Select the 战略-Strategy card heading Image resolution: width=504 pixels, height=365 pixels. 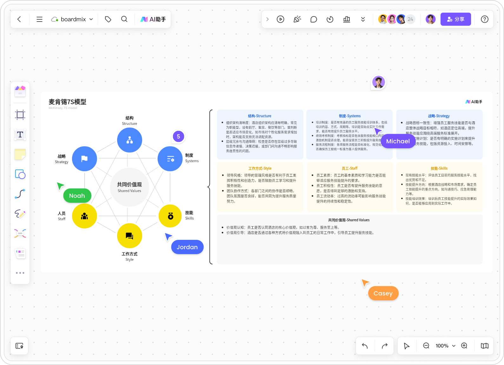pos(439,116)
